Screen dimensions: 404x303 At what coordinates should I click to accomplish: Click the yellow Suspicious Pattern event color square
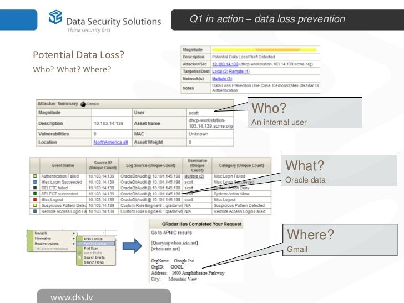35,205
